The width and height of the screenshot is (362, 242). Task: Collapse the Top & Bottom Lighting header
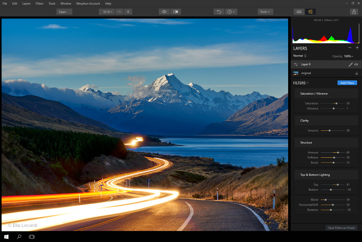tap(326, 175)
